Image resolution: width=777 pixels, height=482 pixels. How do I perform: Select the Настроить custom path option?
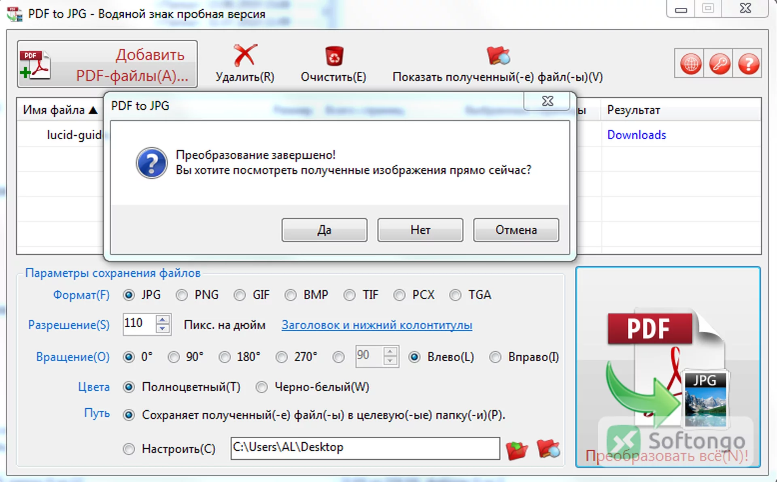129,449
